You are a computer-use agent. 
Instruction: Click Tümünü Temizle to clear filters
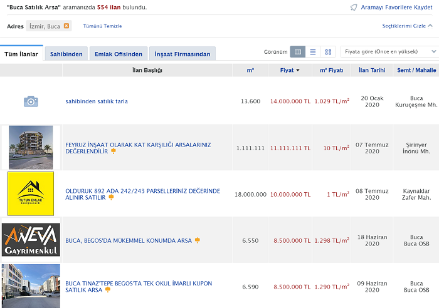point(102,26)
